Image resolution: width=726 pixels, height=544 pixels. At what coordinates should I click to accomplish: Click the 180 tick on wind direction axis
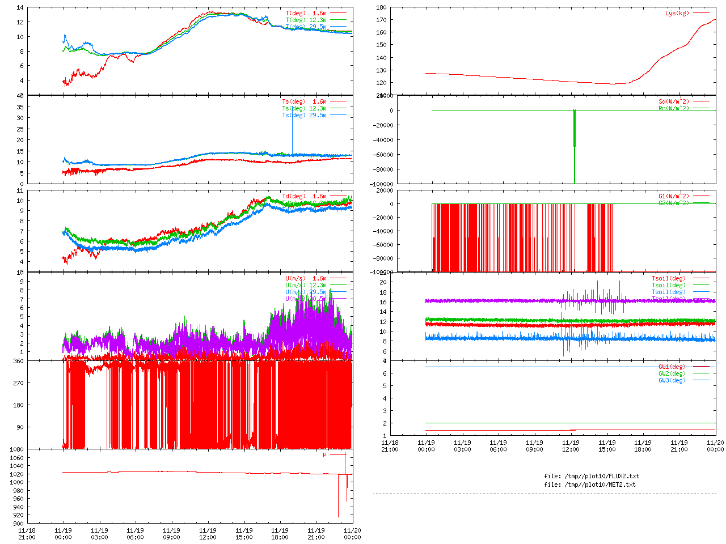coord(19,405)
